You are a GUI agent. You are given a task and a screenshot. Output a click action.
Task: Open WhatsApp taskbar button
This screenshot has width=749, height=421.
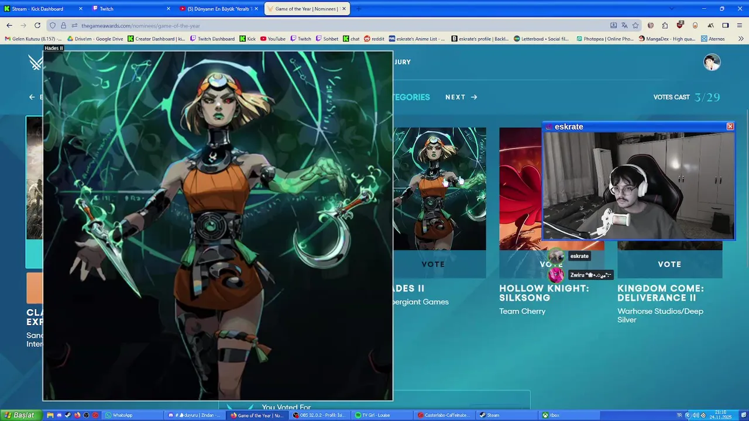click(x=132, y=415)
